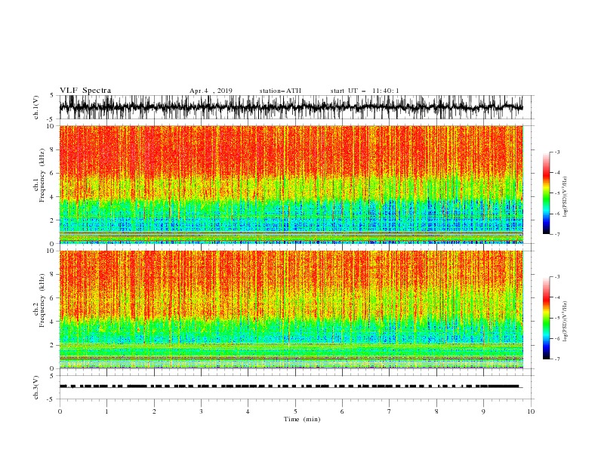Click the time axis tick label "1"
Screen dimensions: 598x462
(106, 411)
